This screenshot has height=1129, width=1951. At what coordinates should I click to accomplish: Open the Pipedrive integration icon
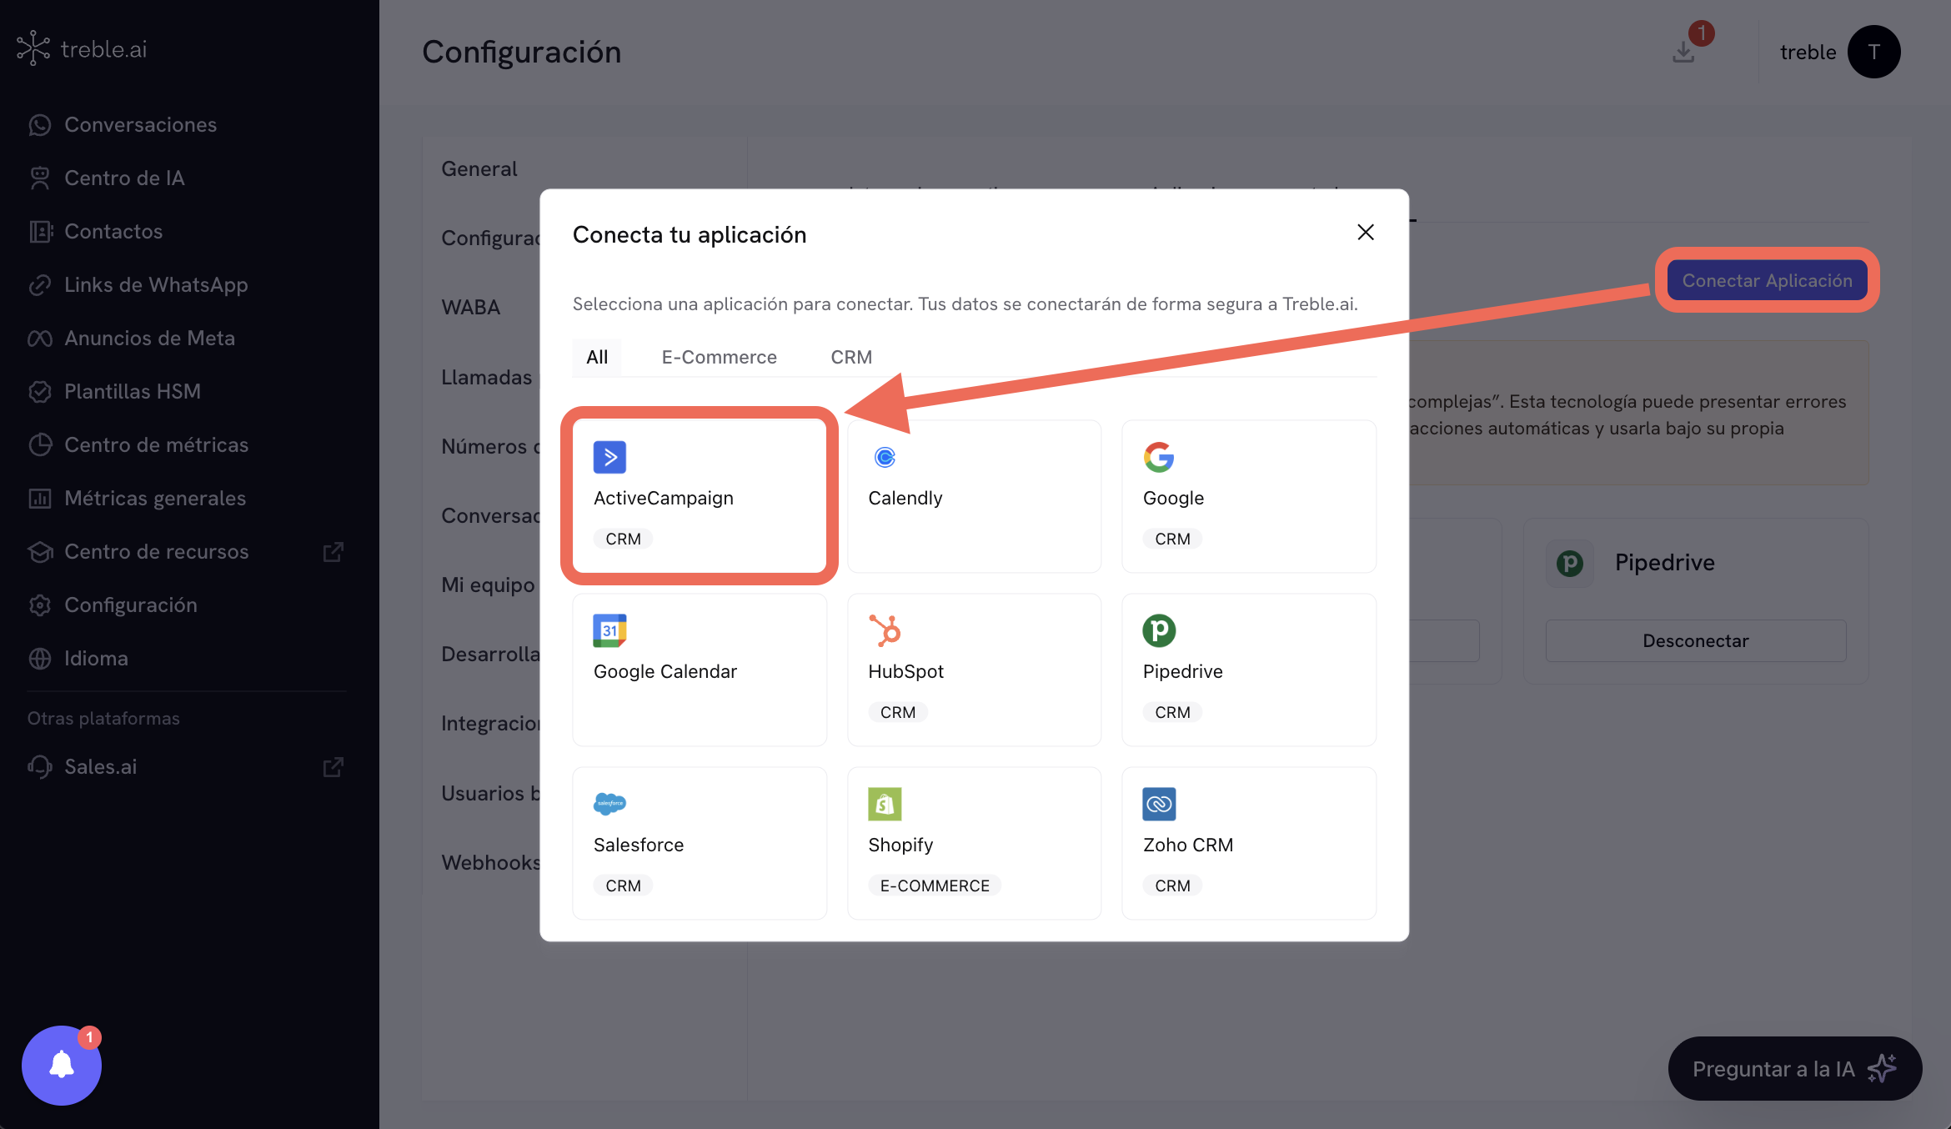point(1159,630)
